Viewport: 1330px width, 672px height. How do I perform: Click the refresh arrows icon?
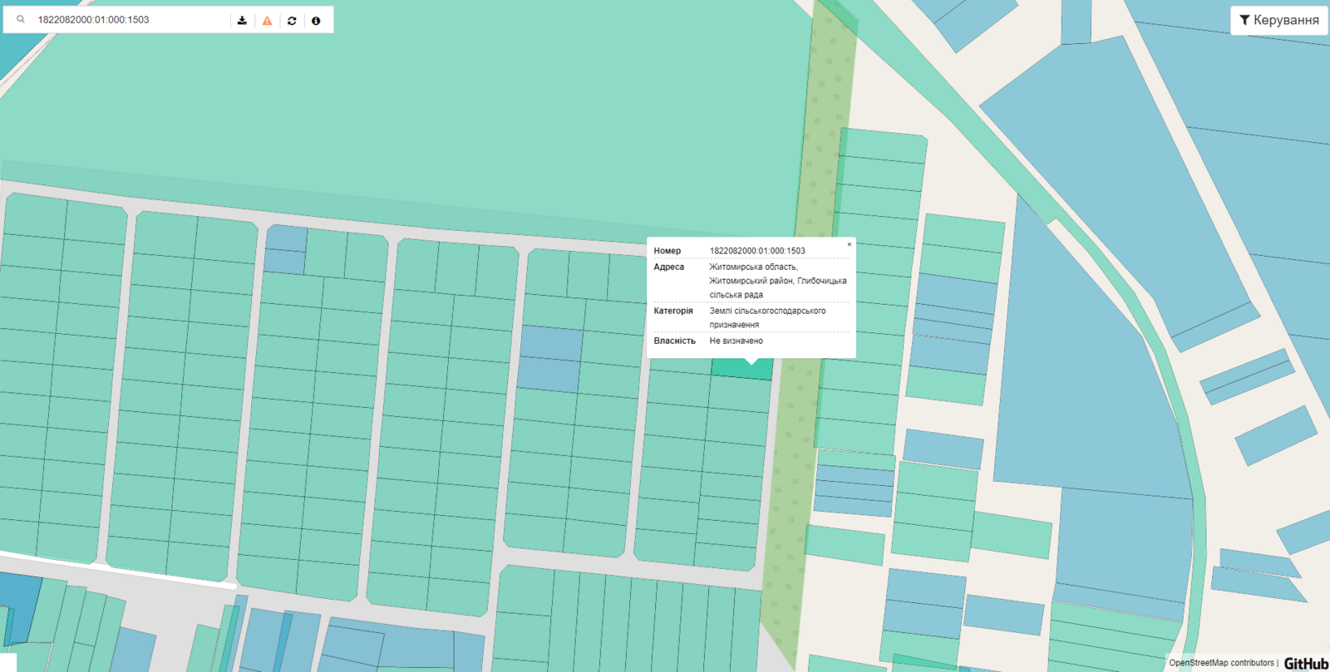[292, 21]
